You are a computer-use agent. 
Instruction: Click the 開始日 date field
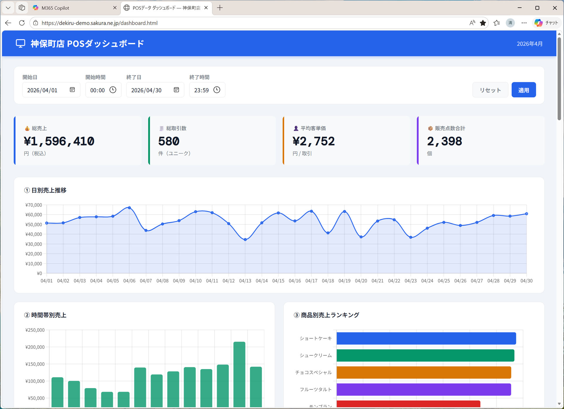pos(51,90)
